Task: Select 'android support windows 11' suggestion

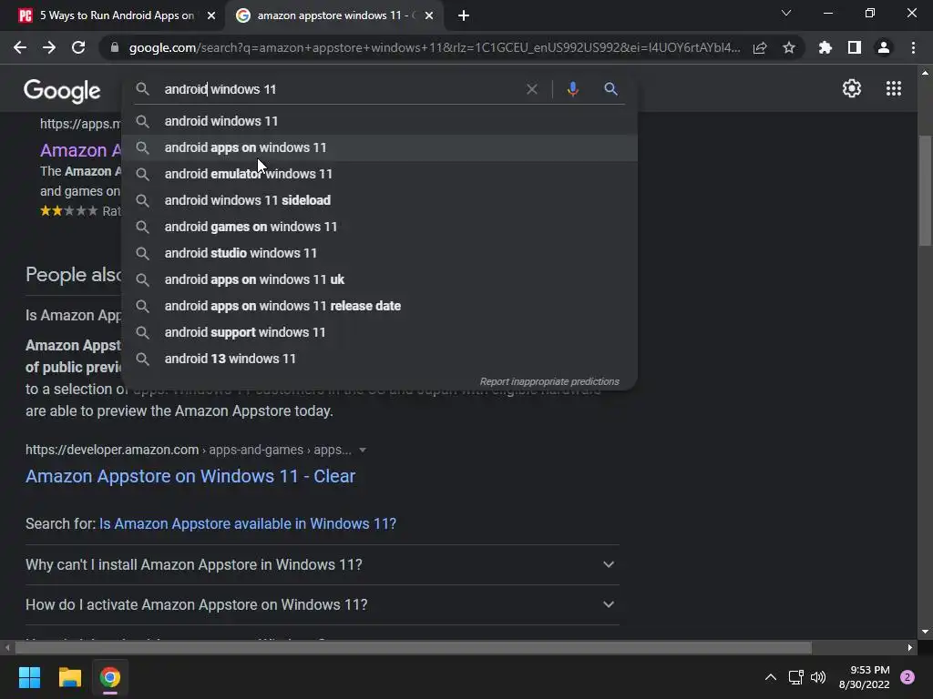Action: click(380, 332)
